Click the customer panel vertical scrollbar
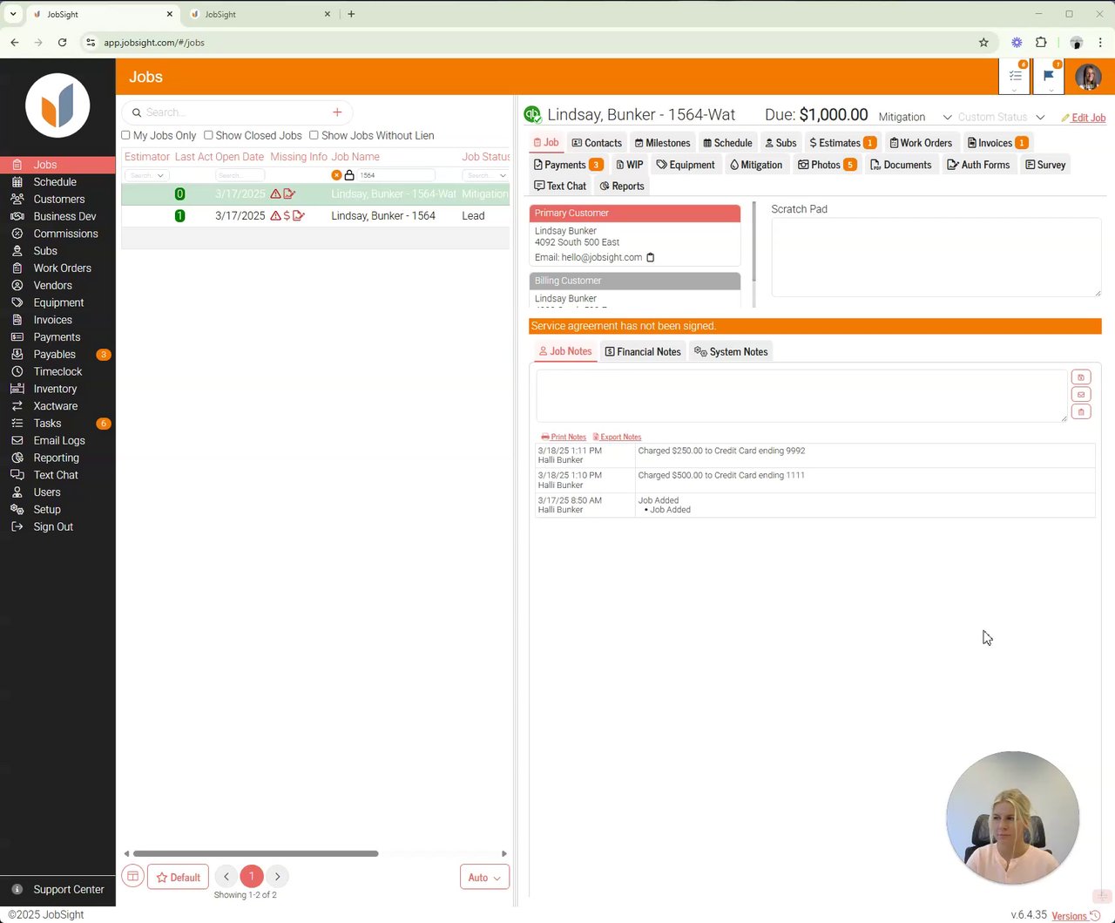The height and width of the screenshot is (923, 1115). [x=754, y=242]
